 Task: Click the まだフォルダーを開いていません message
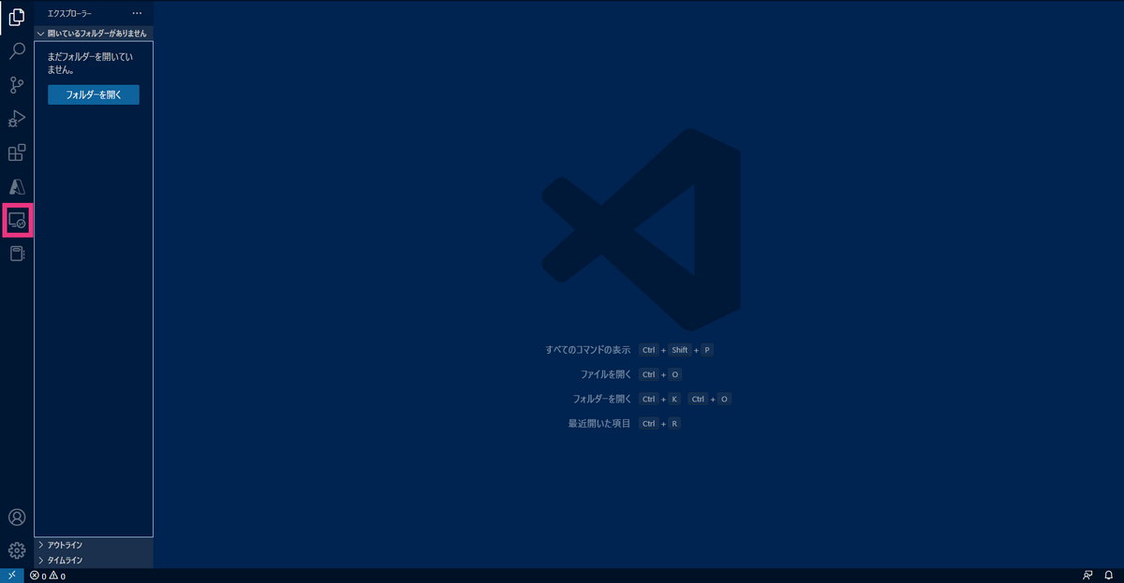[x=90, y=63]
